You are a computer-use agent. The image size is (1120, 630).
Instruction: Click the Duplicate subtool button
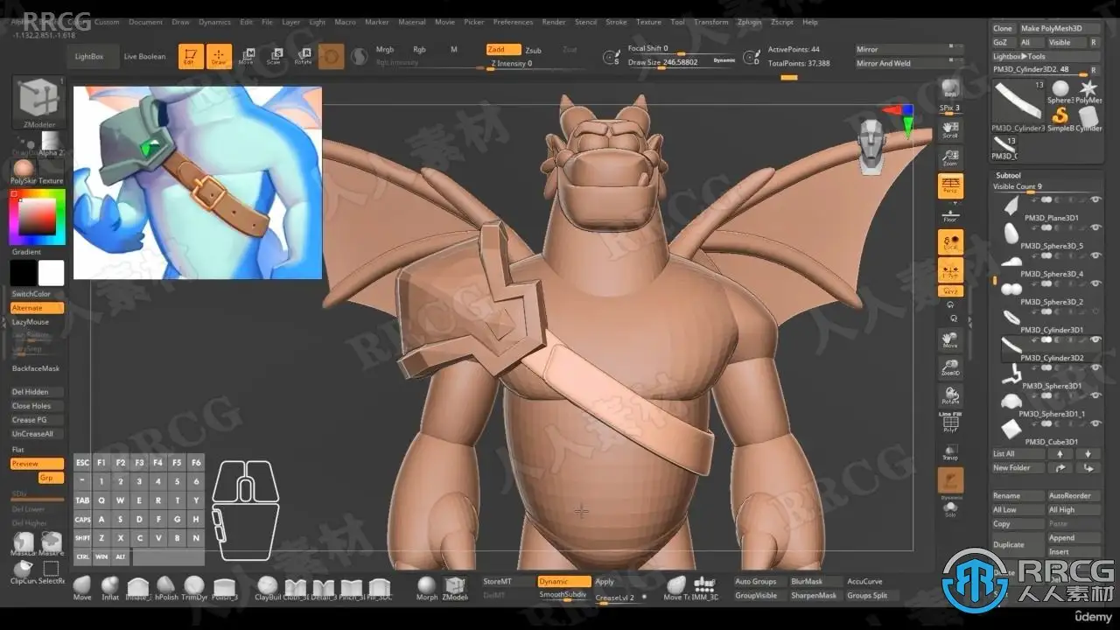click(1018, 544)
